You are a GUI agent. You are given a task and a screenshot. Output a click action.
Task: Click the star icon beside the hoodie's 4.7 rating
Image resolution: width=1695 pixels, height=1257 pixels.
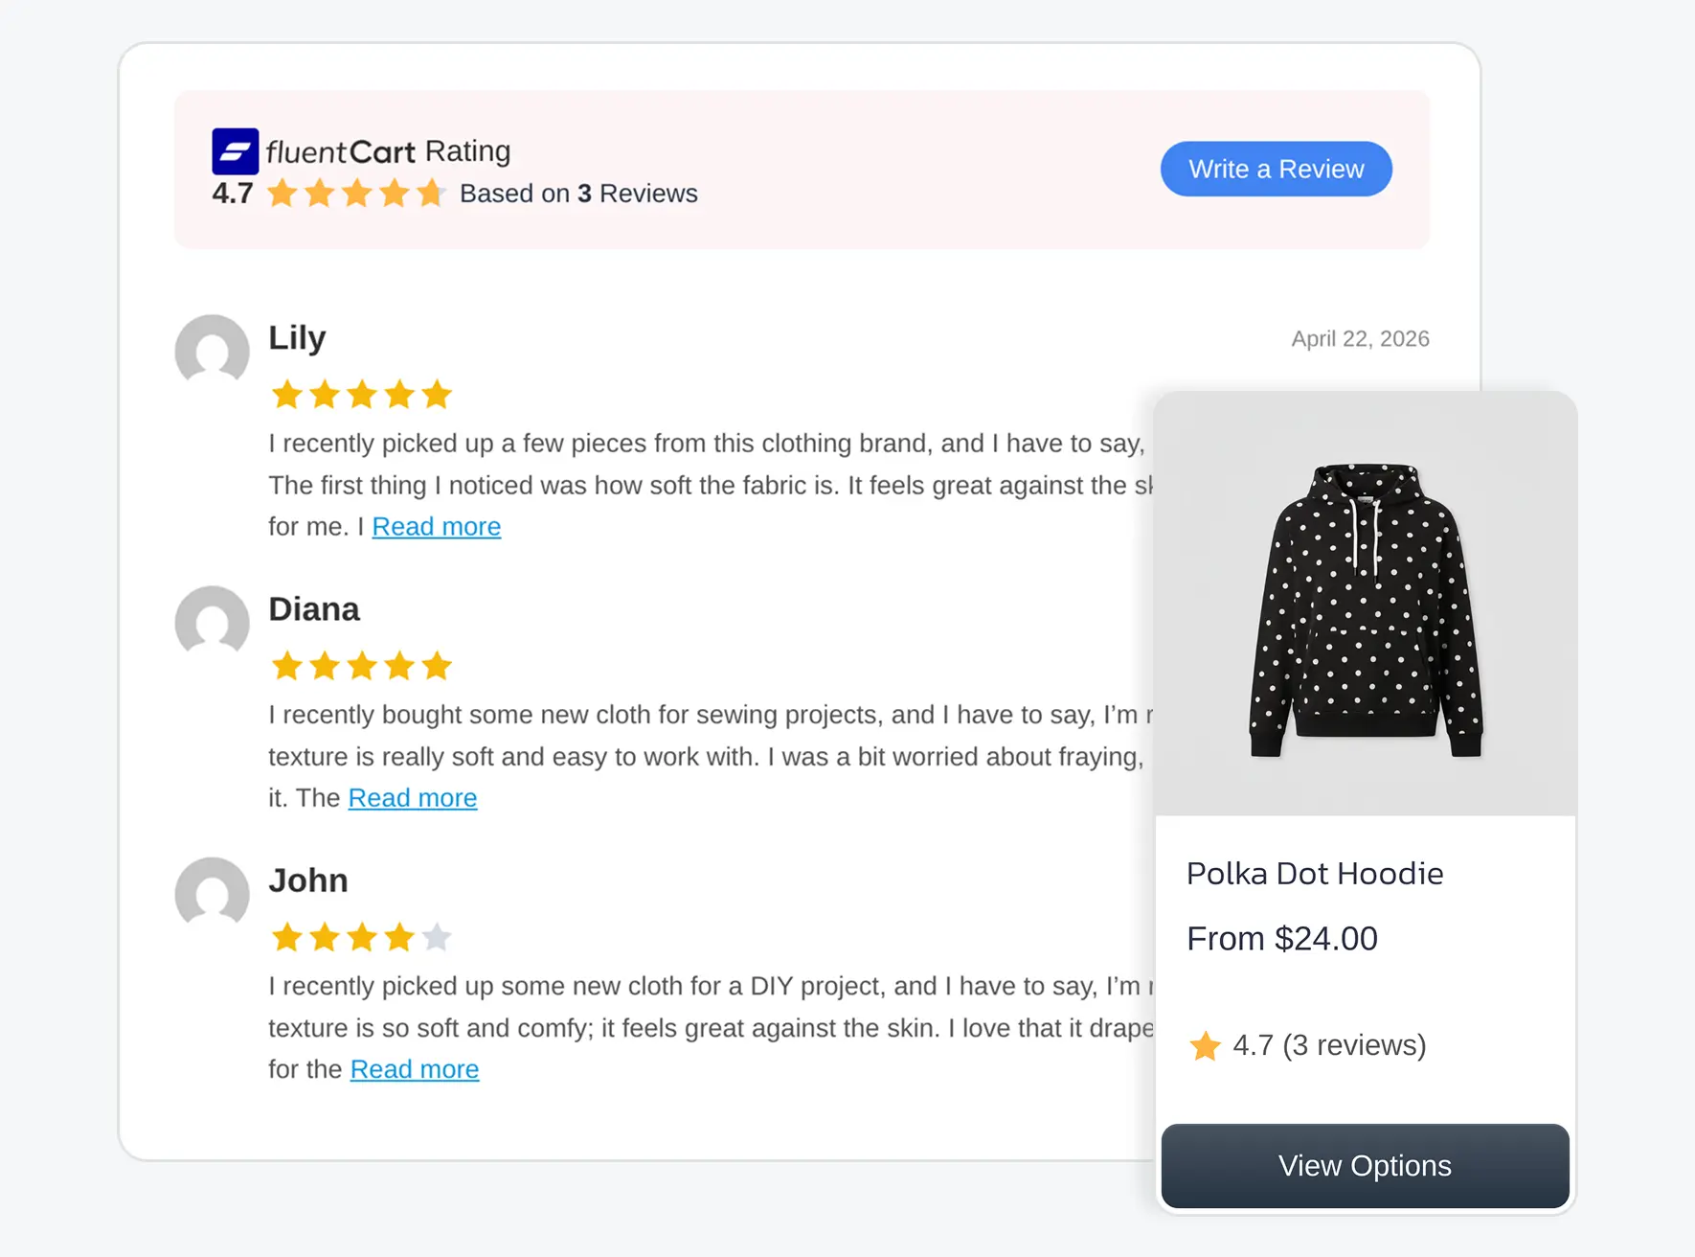tap(1205, 1046)
